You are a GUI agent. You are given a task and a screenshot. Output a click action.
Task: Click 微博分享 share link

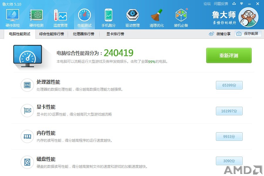click(224, 34)
